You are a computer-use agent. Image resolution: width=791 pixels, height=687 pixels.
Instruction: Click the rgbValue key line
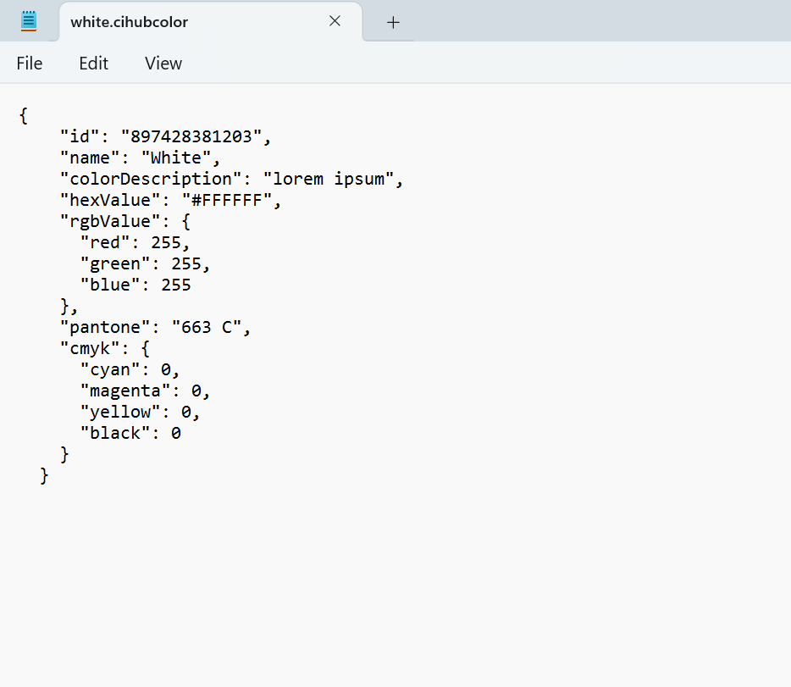tap(125, 221)
